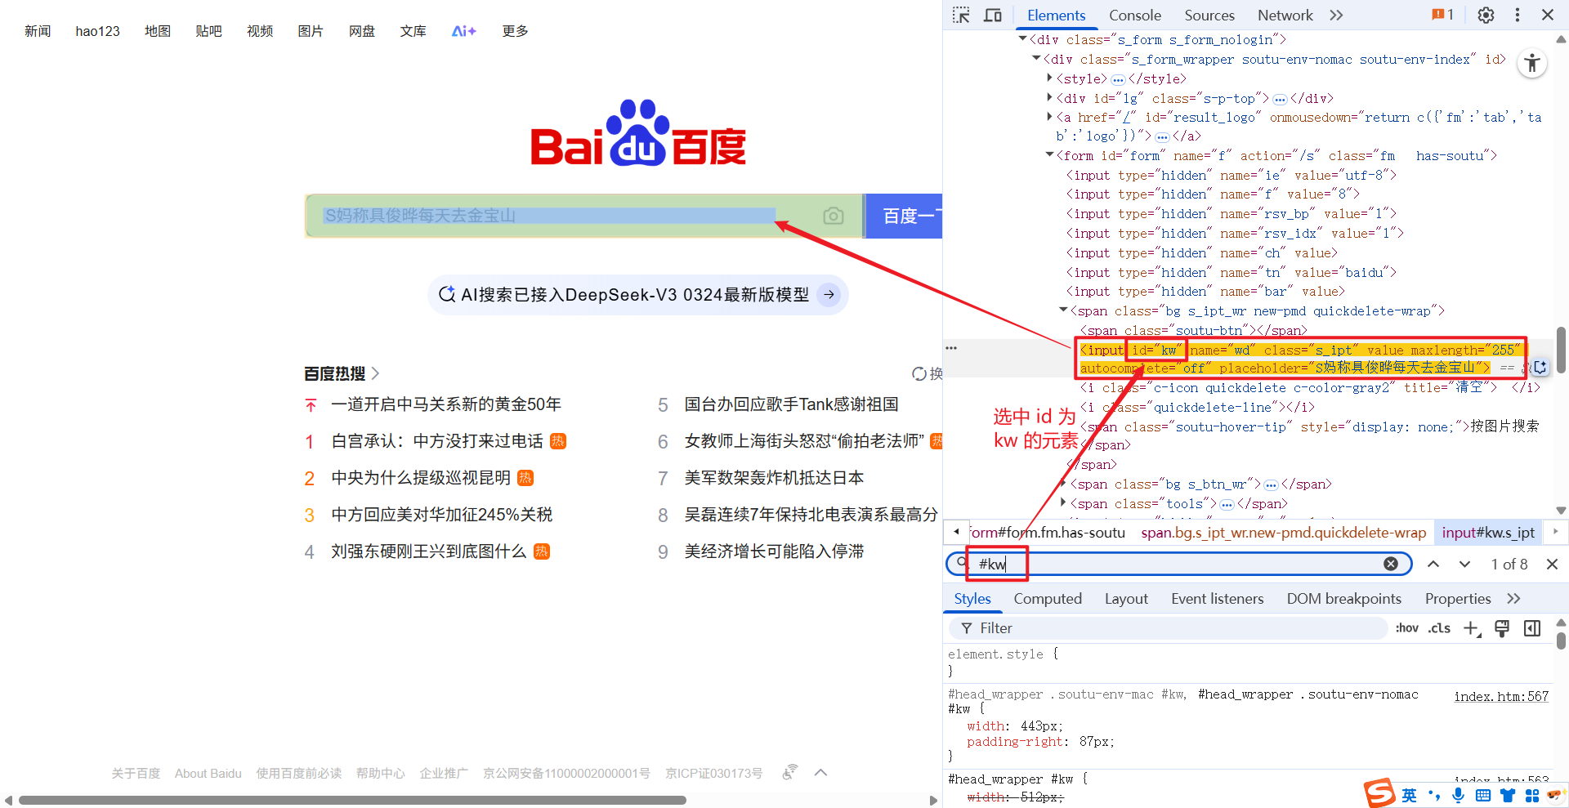Open the Event listeners tab
This screenshot has width=1569, height=808.
coord(1217,599)
